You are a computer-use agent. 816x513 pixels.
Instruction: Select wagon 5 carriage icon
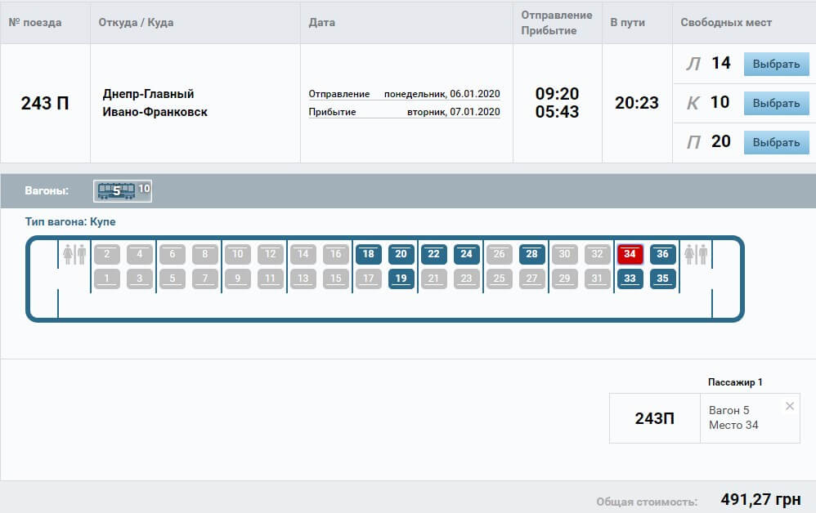[116, 191]
